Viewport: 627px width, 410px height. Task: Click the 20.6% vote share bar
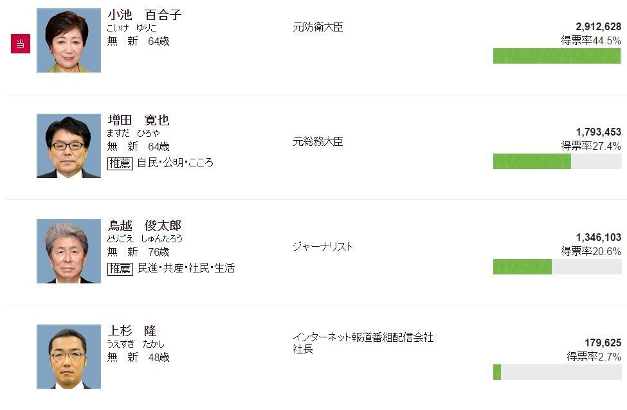[557, 267]
